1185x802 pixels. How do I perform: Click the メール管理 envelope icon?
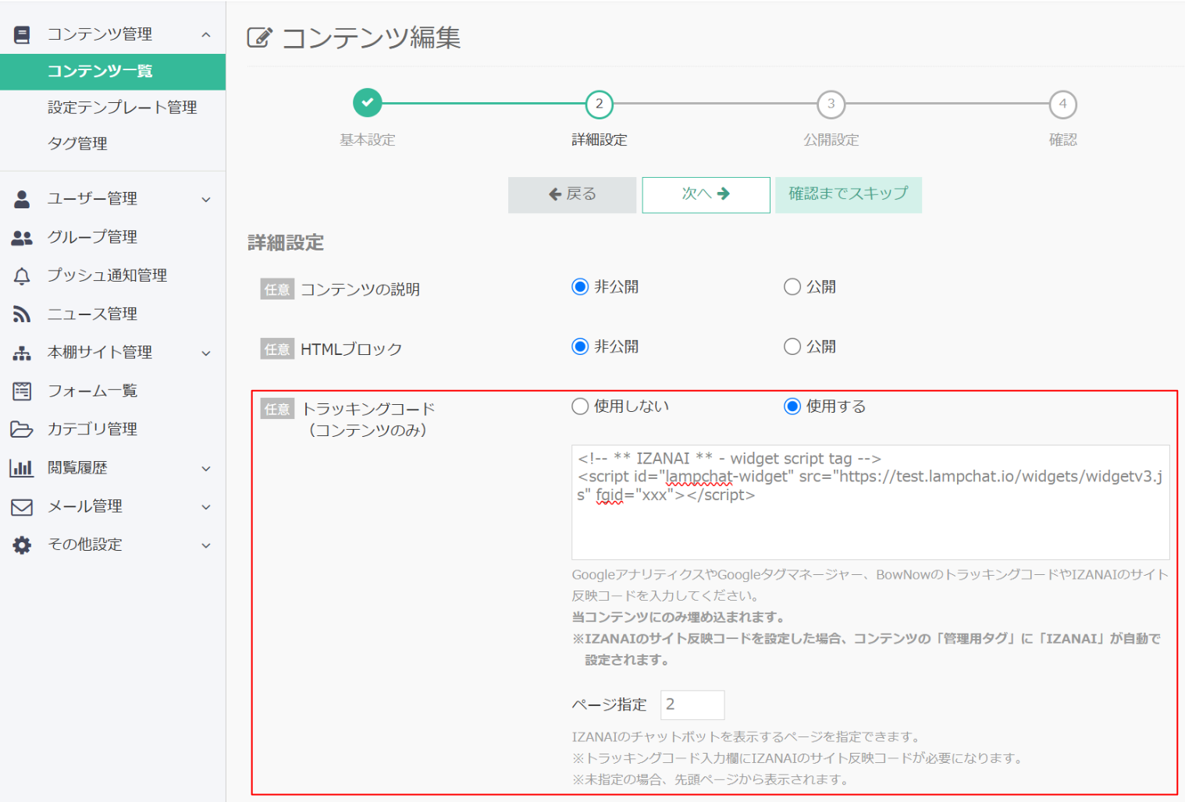[x=22, y=507]
